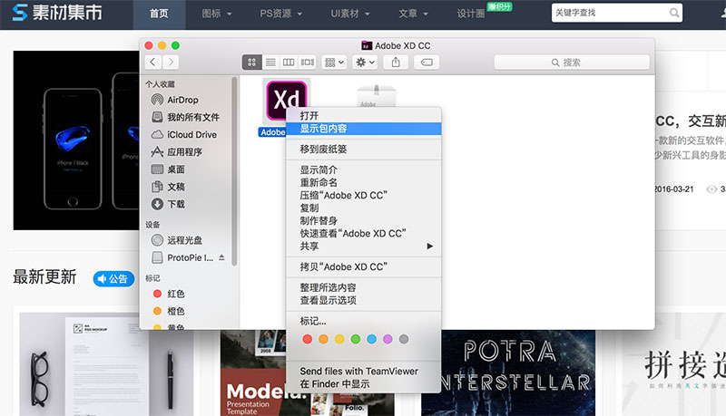Select the 橙色 tag in sidebar
Screen dimensions: 726x416
[x=169, y=312]
